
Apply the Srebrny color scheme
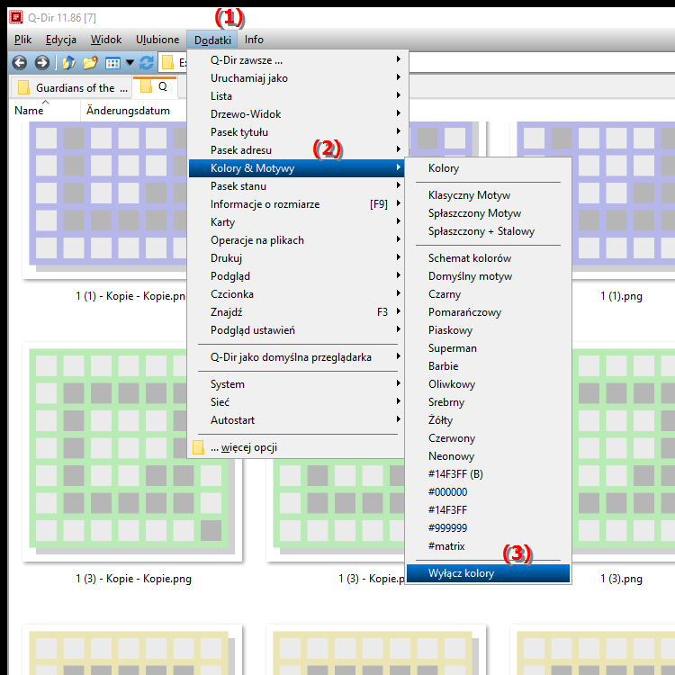point(488,402)
